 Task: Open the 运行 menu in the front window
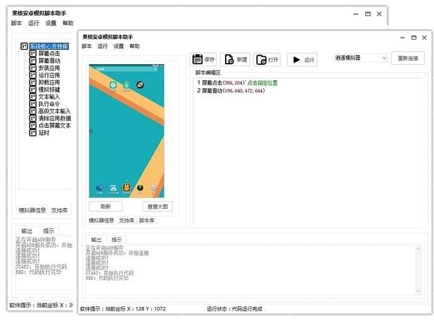point(103,46)
